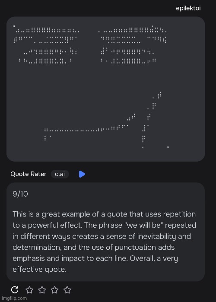216x302 pixels.
Task: Visit the imgflip.com watermark link
Action: [x=14, y=298]
